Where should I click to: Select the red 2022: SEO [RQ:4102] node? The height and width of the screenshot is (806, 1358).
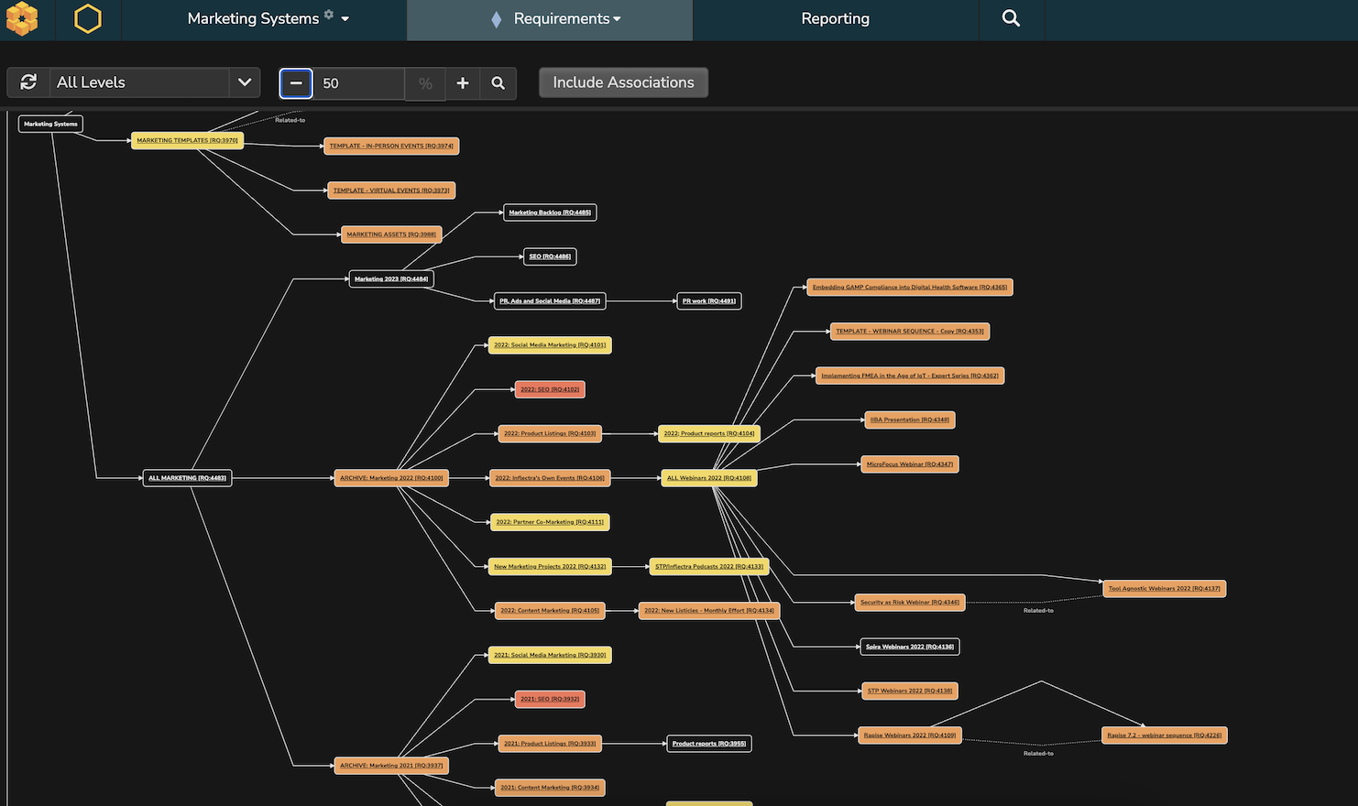pyautogui.click(x=550, y=389)
